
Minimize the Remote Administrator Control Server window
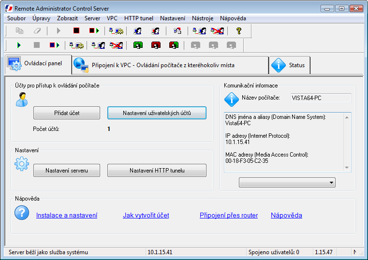point(327,9)
